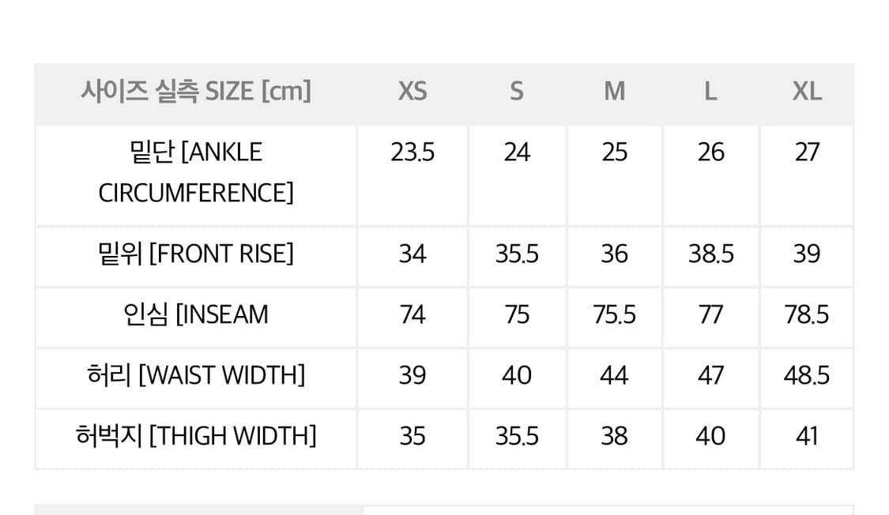This screenshot has width=889, height=515.
Task: Click thigh width value 41 for XL
Action: click(x=807, y=435)
